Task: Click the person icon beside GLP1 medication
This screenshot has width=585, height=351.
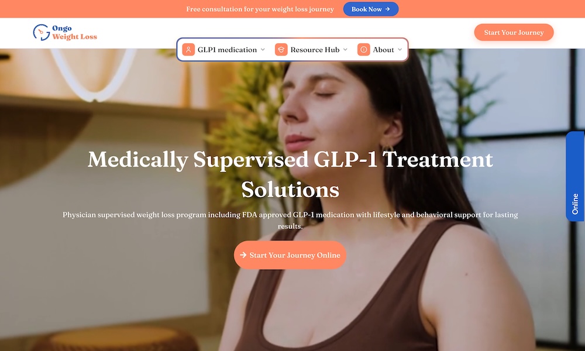Action: point(188,50)
